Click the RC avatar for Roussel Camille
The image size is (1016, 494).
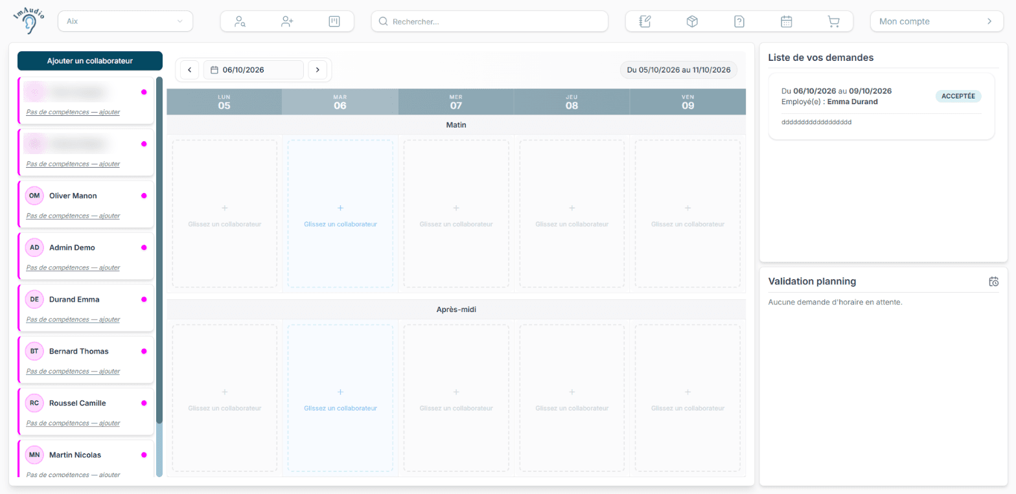pyautogui.click(x=34, y=403)
